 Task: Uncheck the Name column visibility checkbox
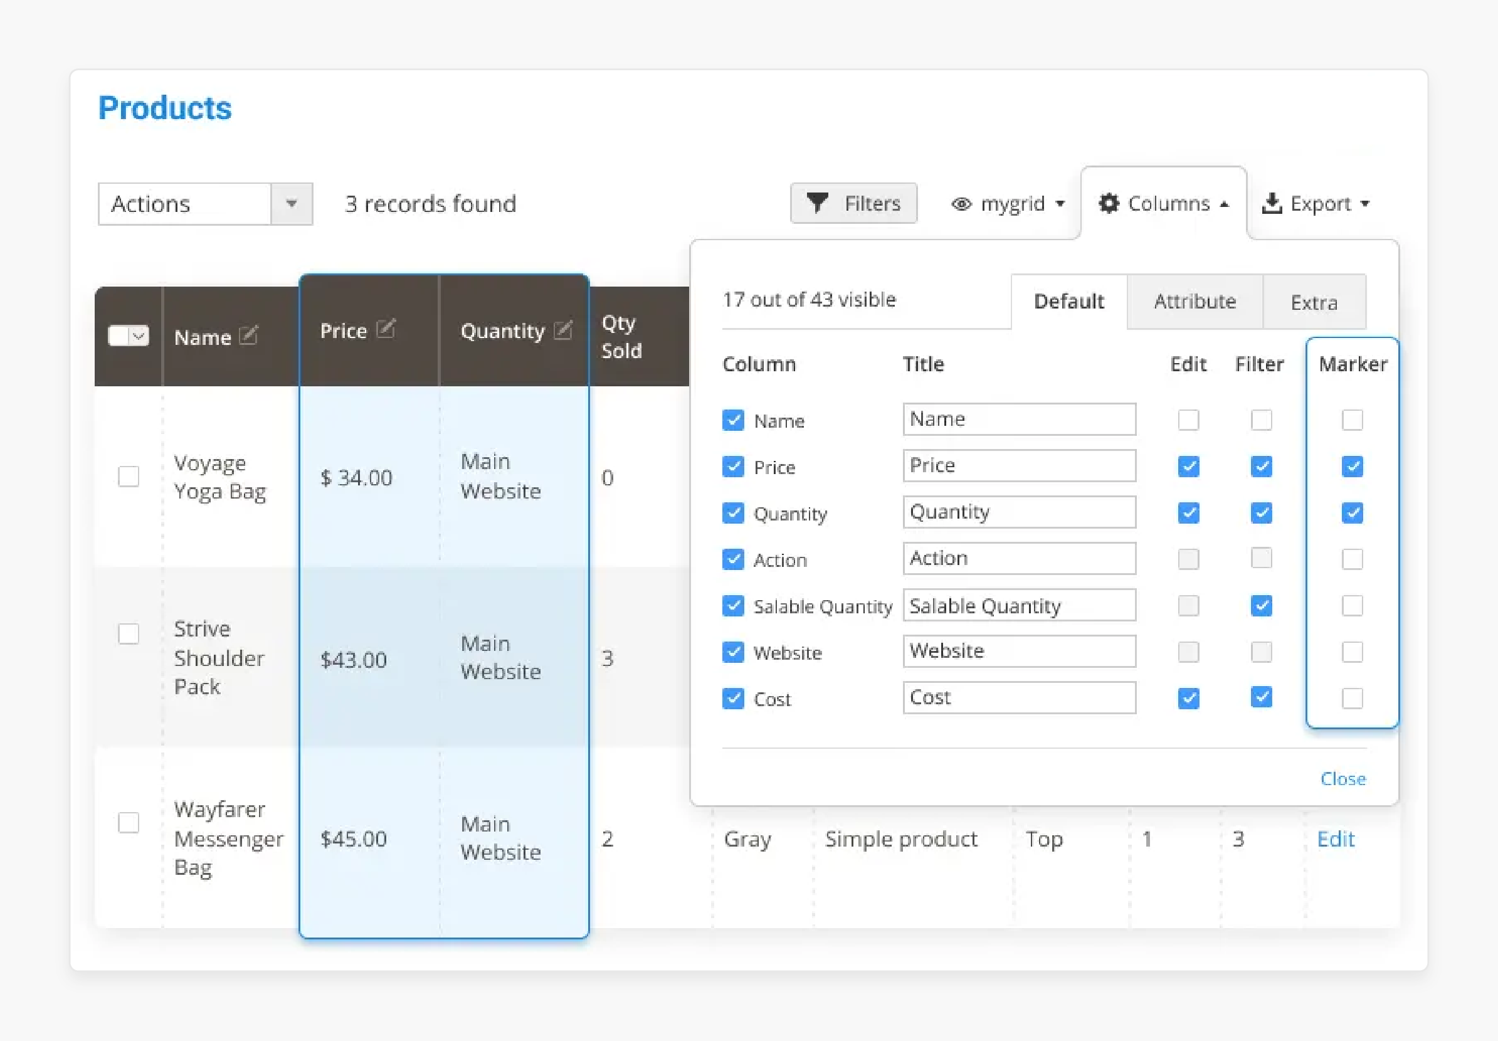pos(733,420)
